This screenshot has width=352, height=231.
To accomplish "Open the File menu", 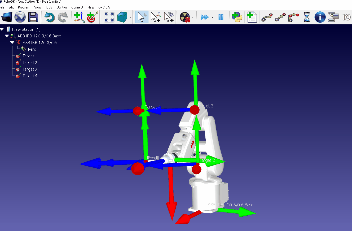I will [2, 7].
